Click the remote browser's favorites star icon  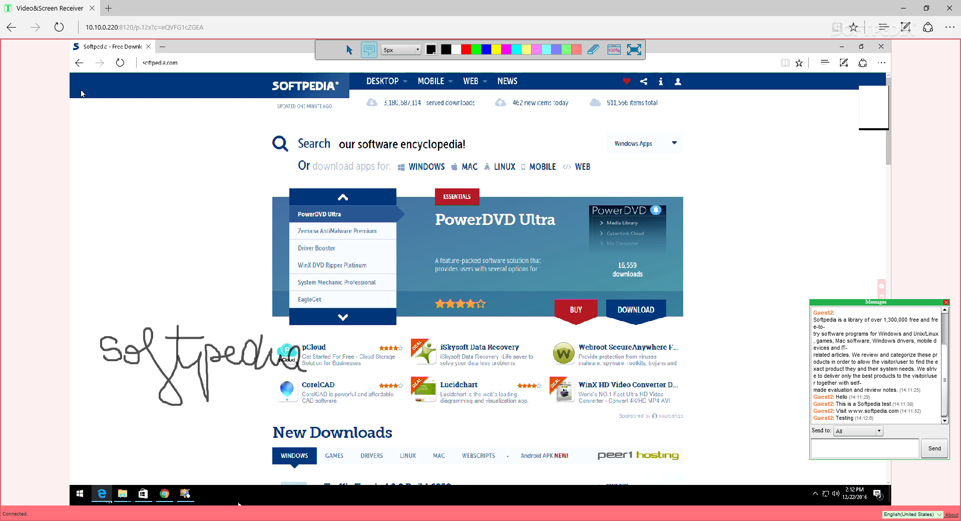pos(799,63)
